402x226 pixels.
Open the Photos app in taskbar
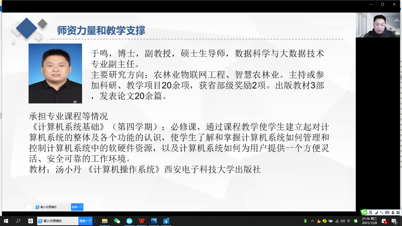[x=154, y=221]
